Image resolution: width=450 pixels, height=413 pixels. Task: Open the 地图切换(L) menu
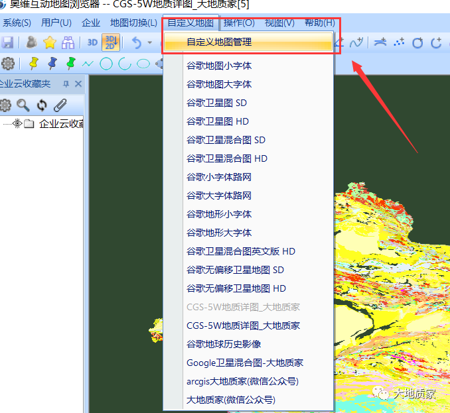(x=133, y=23)
